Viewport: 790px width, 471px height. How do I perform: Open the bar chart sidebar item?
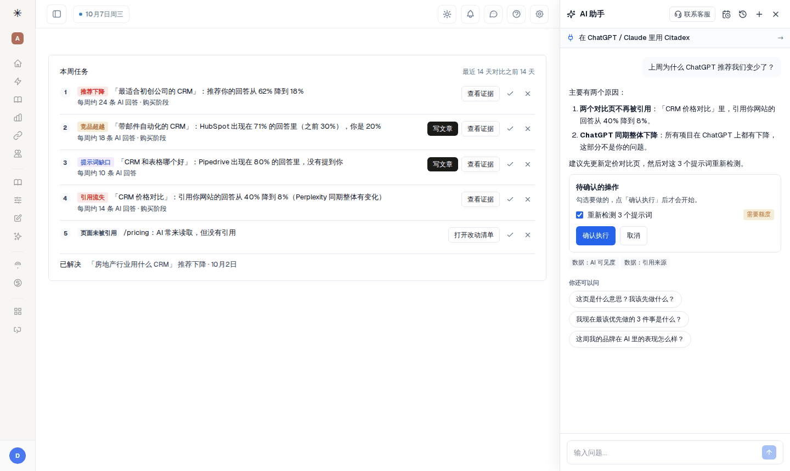(18, 117)
